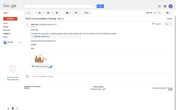Open the Starred folder
Viewport: 176px width, 110px height.
[x=6, y=27]
